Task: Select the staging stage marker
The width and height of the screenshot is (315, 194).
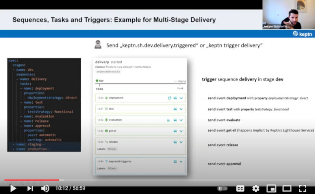Action: (180, 81)
